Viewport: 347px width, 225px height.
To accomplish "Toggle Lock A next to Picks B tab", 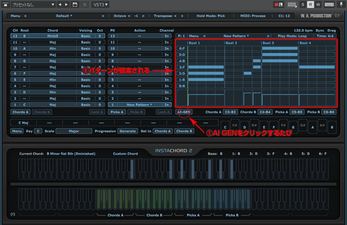I will click(x=163, y=112).
